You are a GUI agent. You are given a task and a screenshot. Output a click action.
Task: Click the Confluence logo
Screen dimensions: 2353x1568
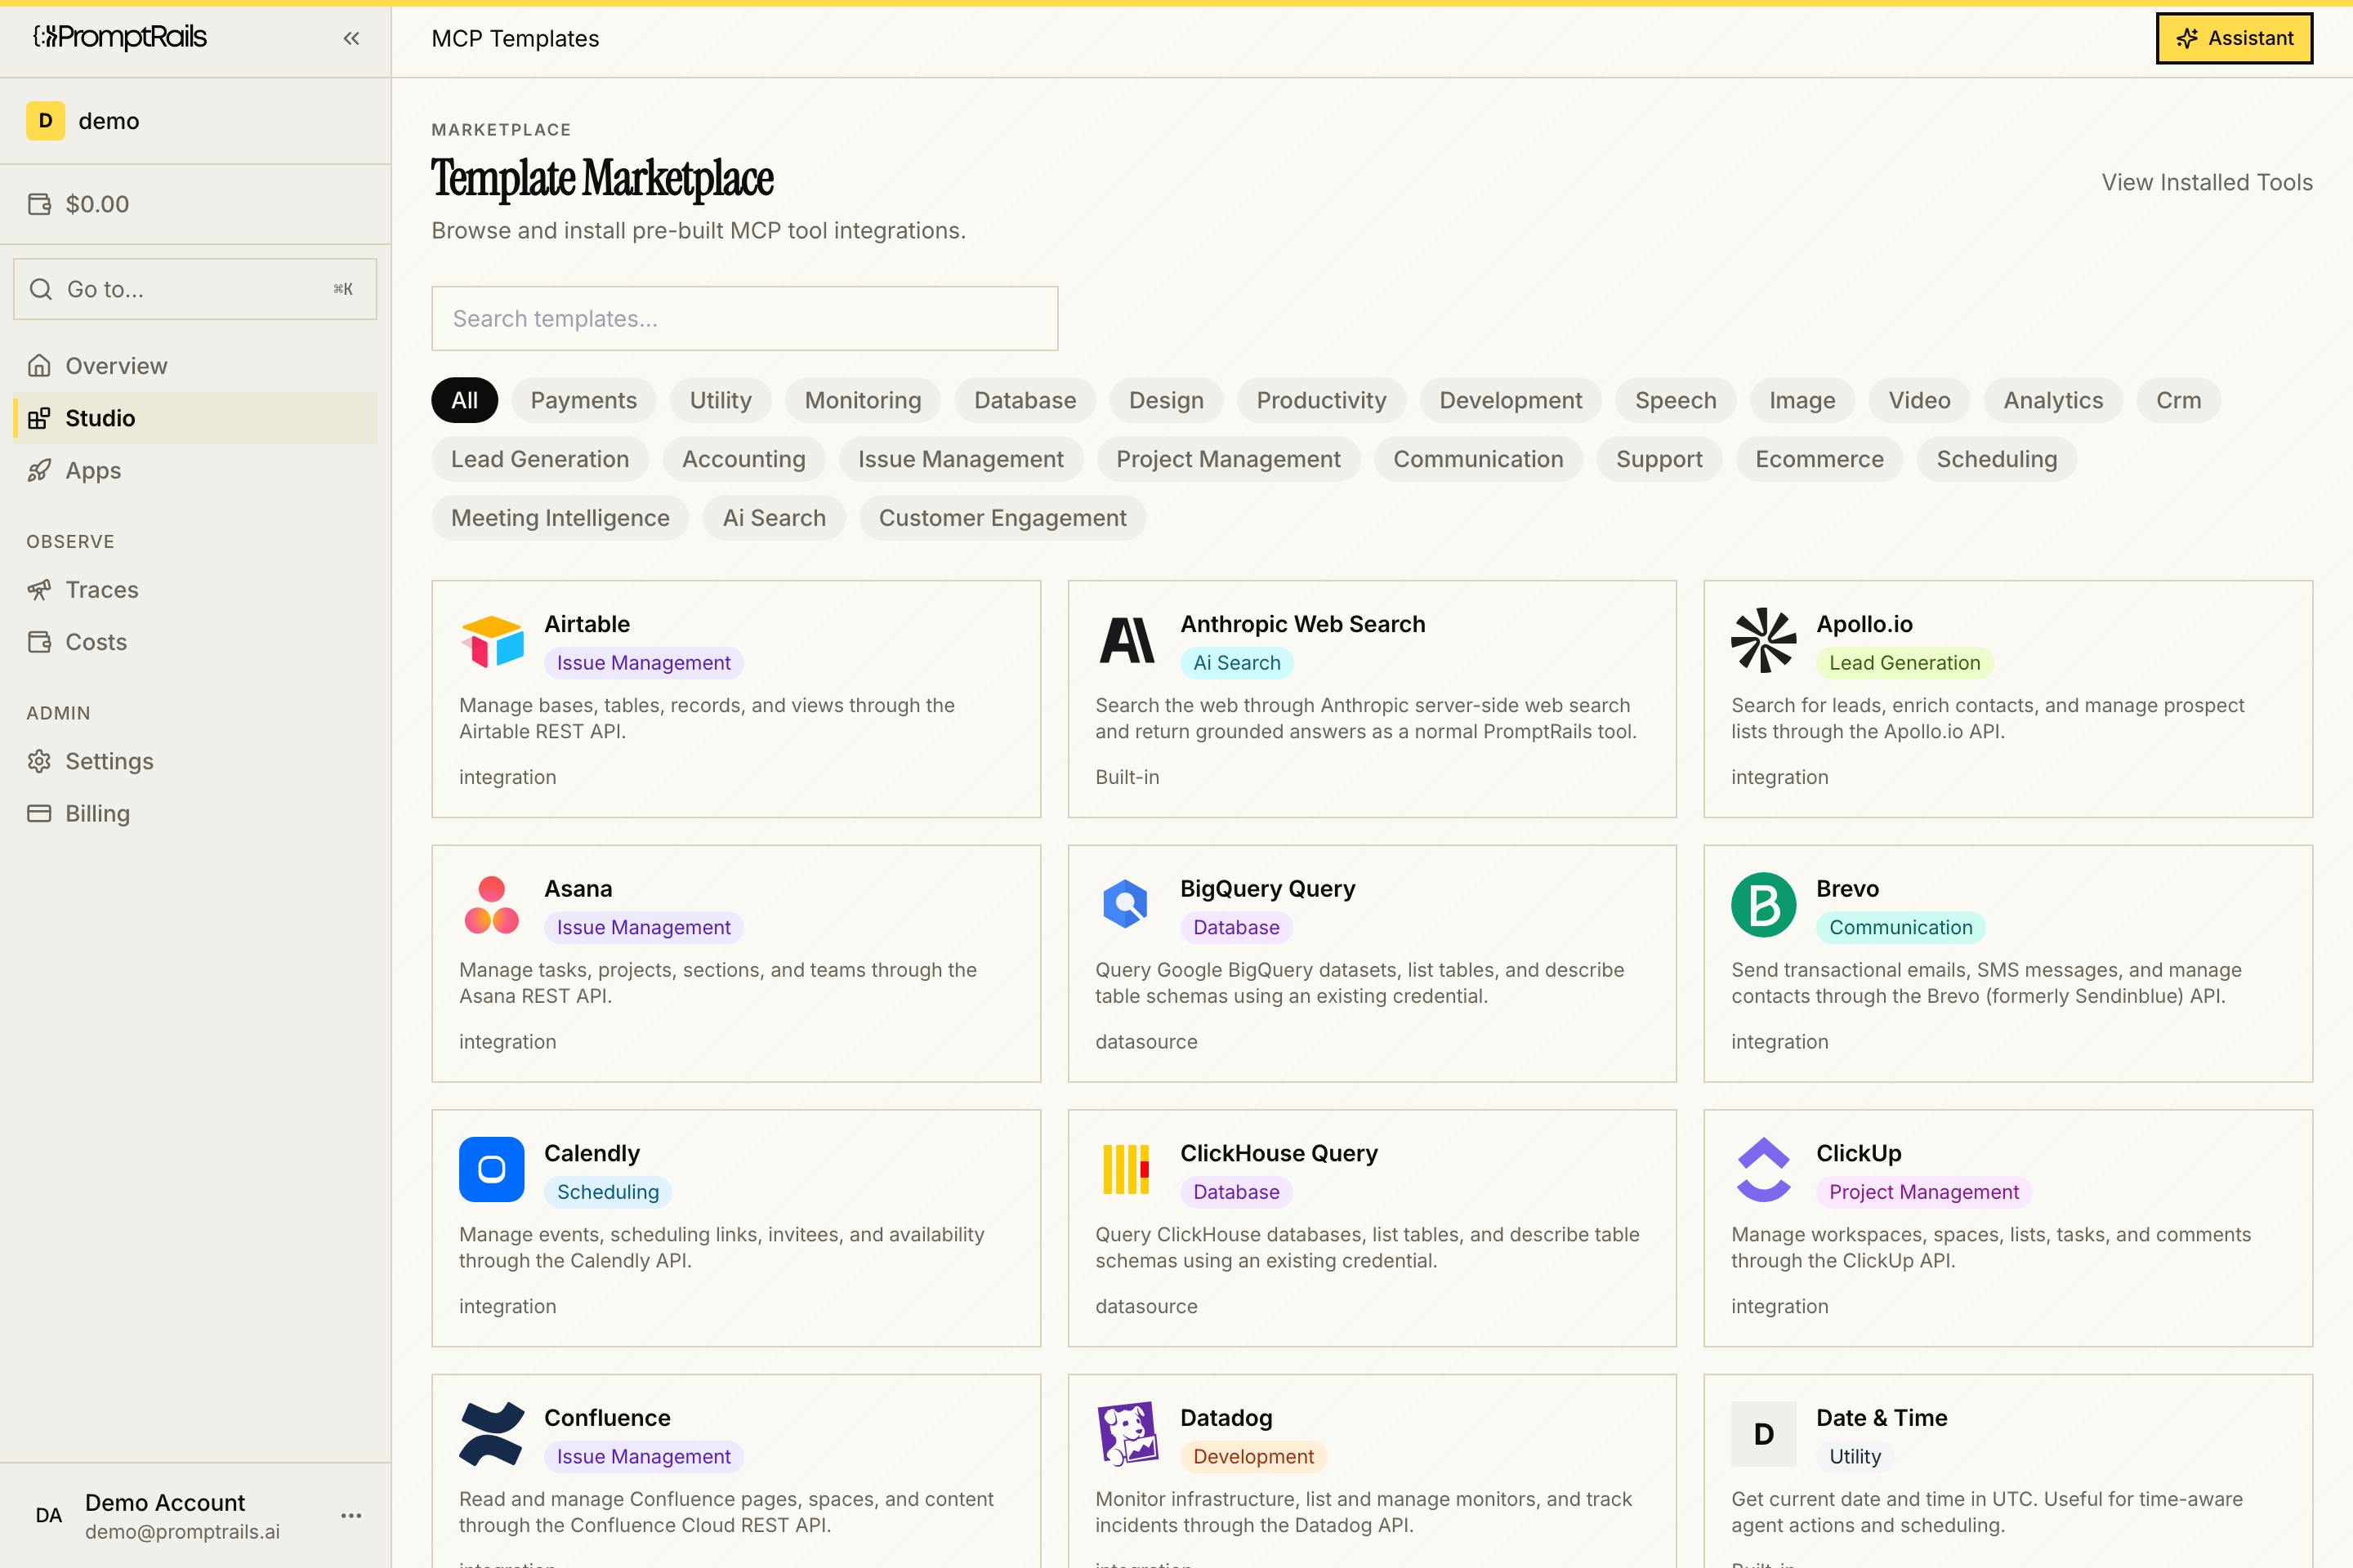[x=491, y=1435]
